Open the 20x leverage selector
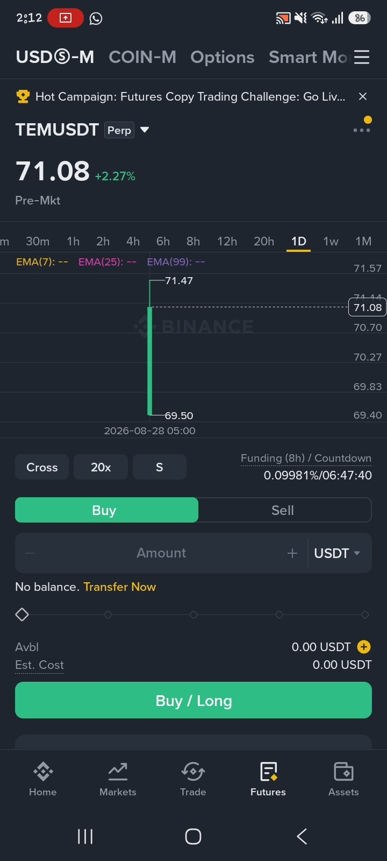This screenshot has width=387, height=861. click(101, 467)
